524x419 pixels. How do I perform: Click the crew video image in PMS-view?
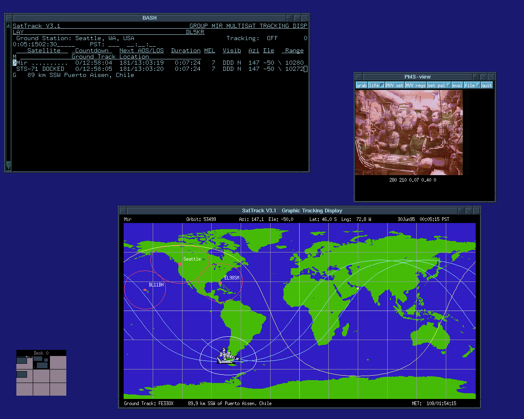pyautogui.click(x=409, y=133)
